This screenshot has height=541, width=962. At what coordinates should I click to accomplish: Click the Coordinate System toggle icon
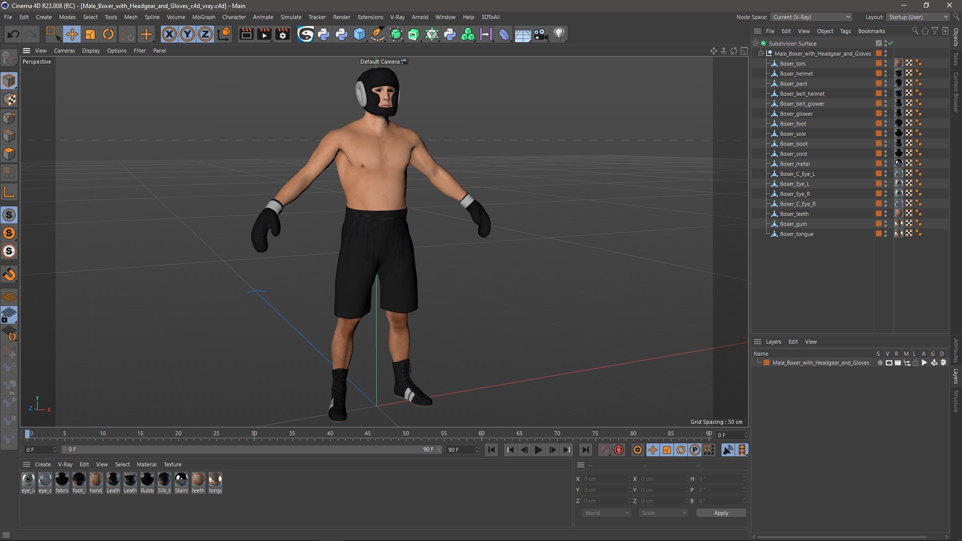point(225,34)
